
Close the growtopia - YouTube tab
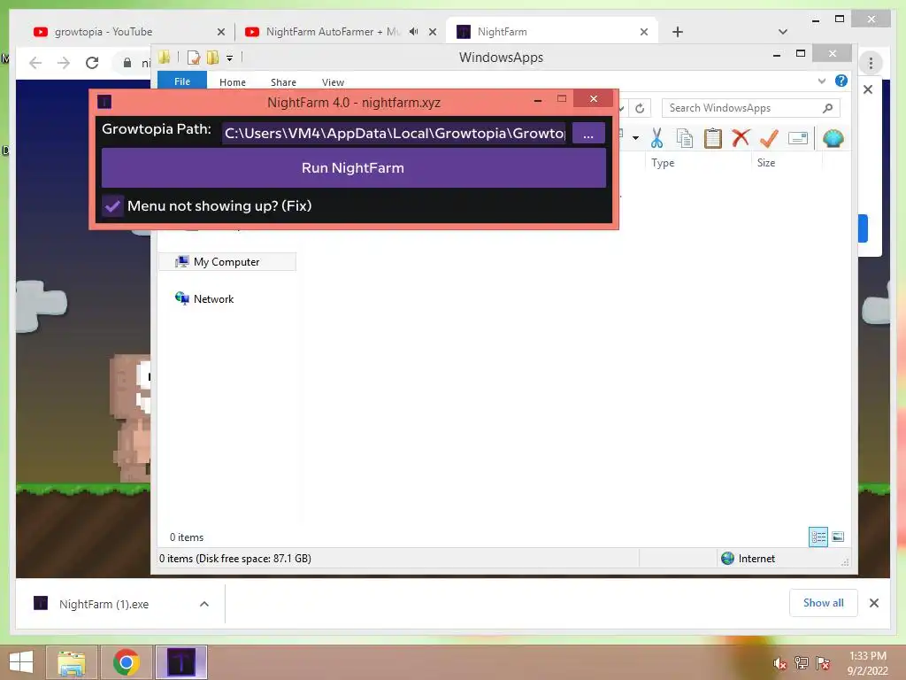[x=220, y=32]
